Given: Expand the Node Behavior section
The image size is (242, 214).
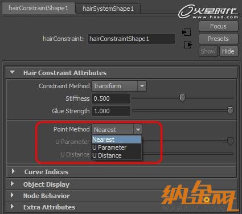Looking at the screenshot, I should point(12,195).
